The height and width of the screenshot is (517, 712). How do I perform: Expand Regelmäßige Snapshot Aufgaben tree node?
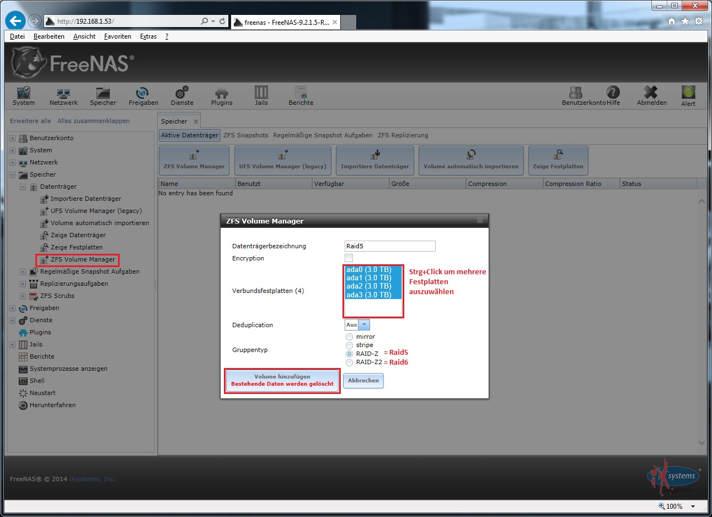coord(23,271)
